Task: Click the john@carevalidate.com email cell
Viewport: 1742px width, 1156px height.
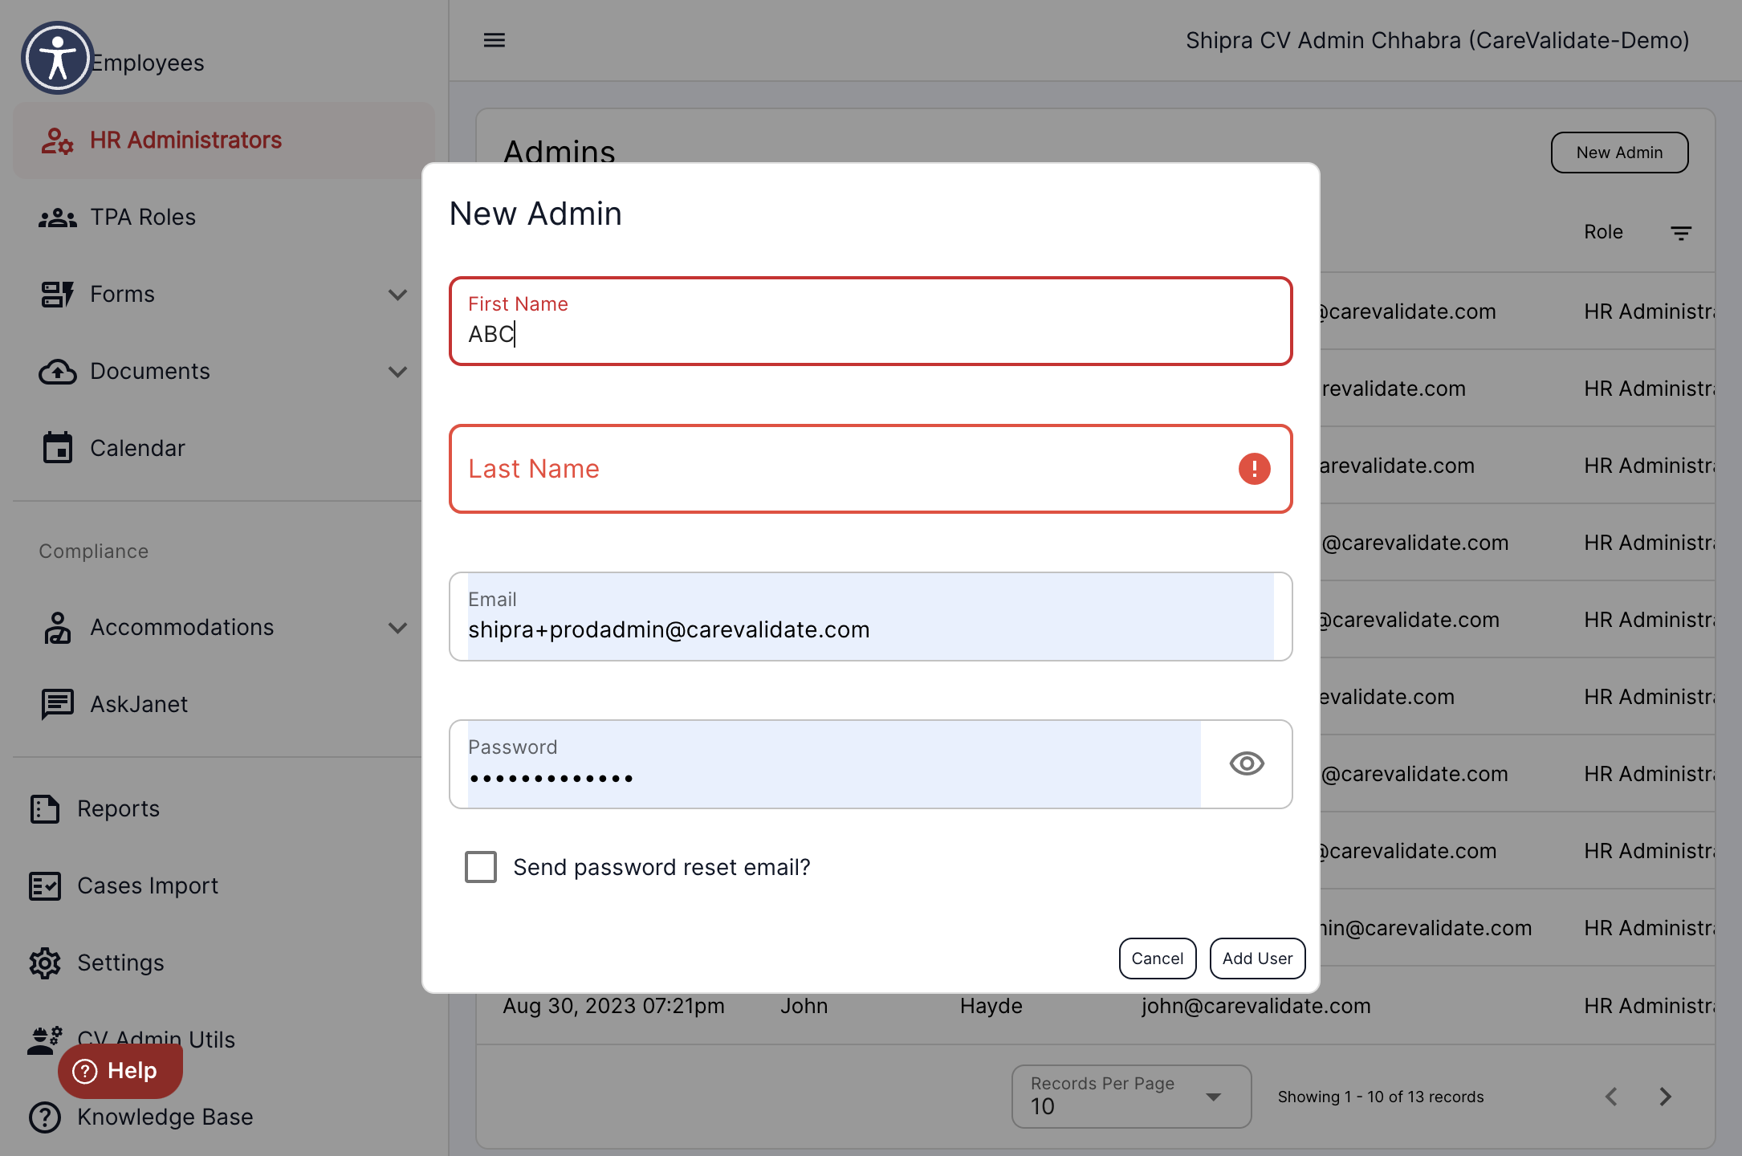Action: click(1256, 1006)
